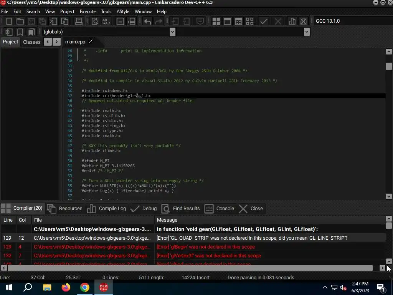
Task: Open the Execute menu
Action: 88,12
